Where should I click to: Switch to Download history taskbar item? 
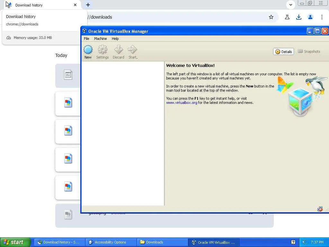click(59, 242)
